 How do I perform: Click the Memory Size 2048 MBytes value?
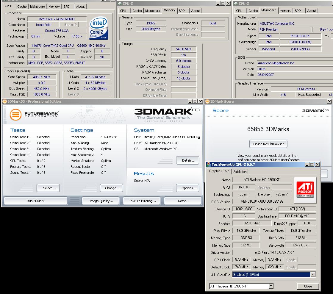click(151, 29)
